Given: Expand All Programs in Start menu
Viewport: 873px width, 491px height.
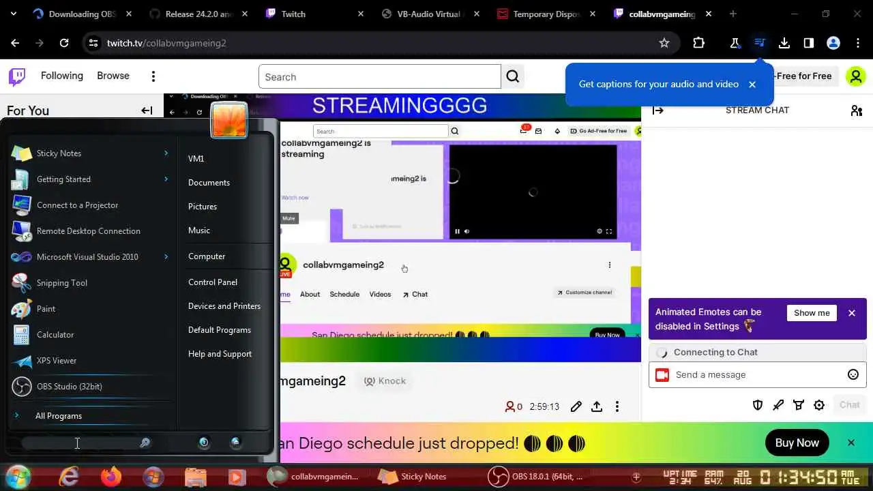Looking at the screenshot, I should point(59,416).
